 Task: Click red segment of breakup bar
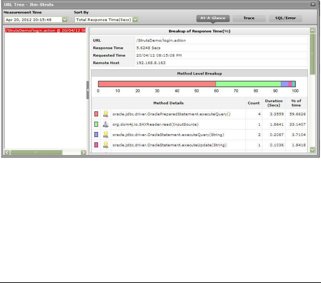pos(157,84)
